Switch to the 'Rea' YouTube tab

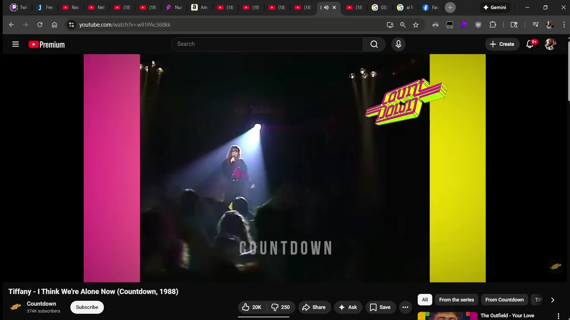(x=70, y=8)
